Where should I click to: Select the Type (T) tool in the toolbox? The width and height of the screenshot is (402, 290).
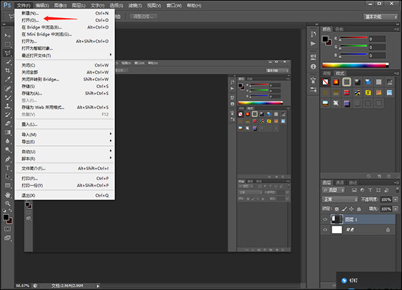pos(7,167)
